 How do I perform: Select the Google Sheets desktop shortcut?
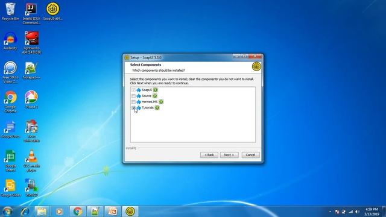click(x=10, y=160)
